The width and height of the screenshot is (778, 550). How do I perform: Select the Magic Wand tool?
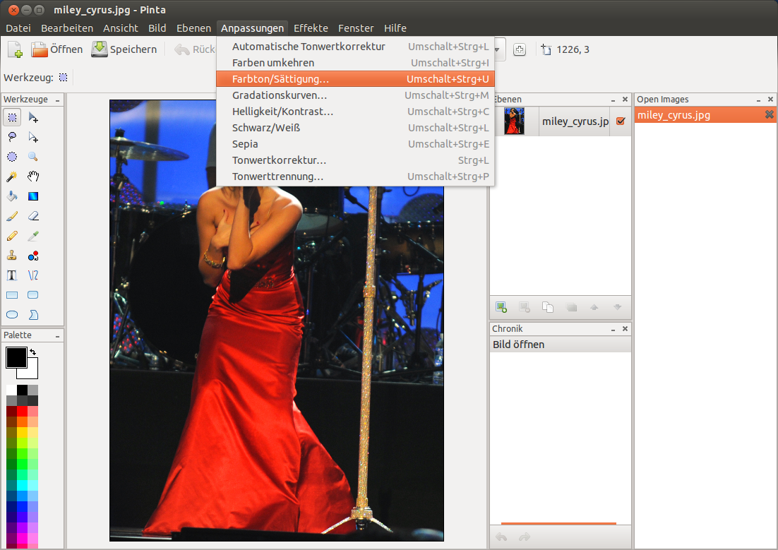click(x=12, y=177)
